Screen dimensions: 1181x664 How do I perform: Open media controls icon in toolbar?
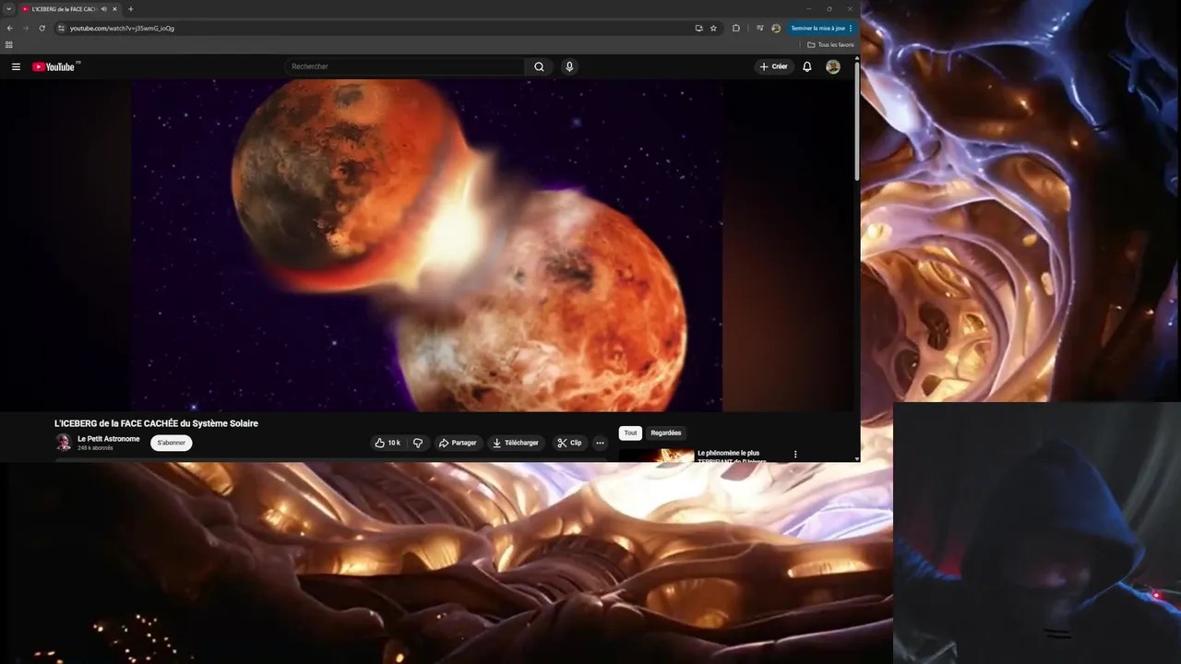(x=759, y=29)
